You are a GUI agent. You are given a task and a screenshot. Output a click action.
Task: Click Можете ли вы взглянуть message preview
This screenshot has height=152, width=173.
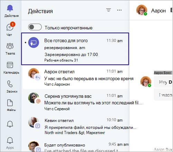(x=93, y=103)
